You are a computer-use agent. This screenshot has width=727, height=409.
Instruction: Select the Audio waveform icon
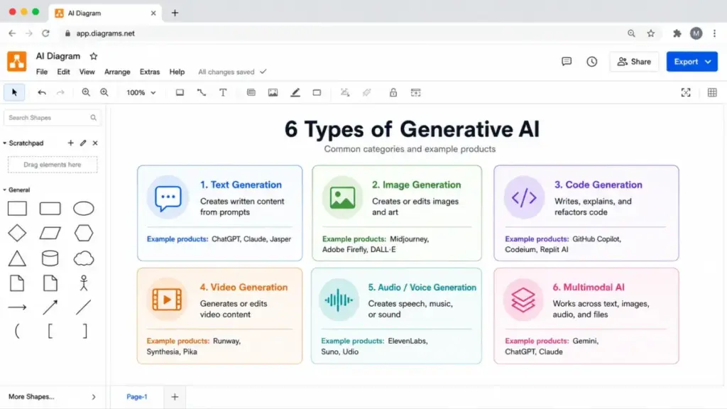point(339,300)
